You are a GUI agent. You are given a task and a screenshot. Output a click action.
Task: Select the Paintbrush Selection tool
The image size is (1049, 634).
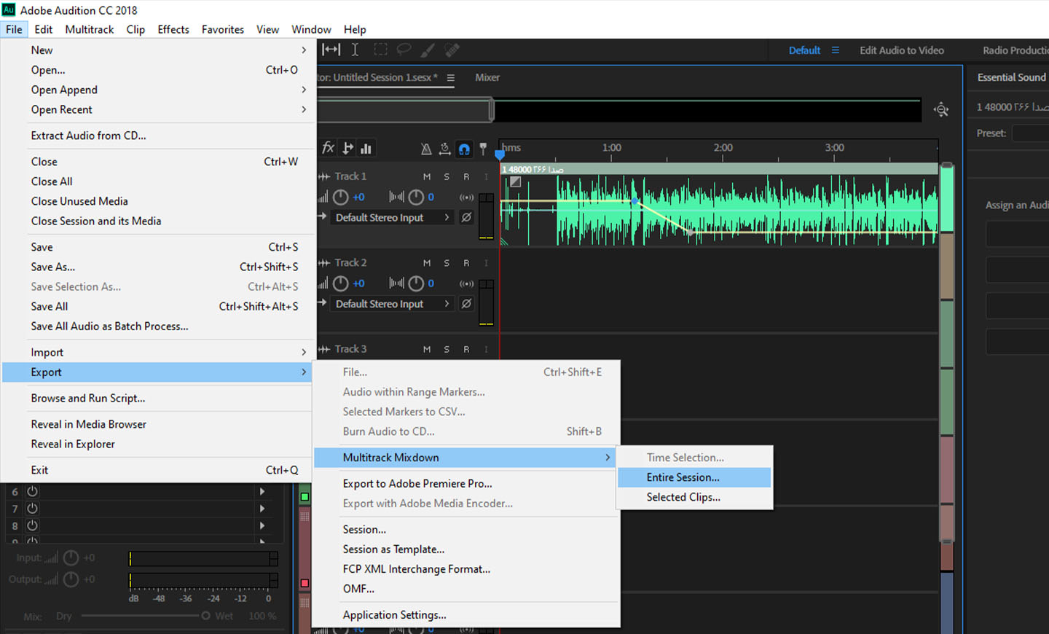point(428,50)
